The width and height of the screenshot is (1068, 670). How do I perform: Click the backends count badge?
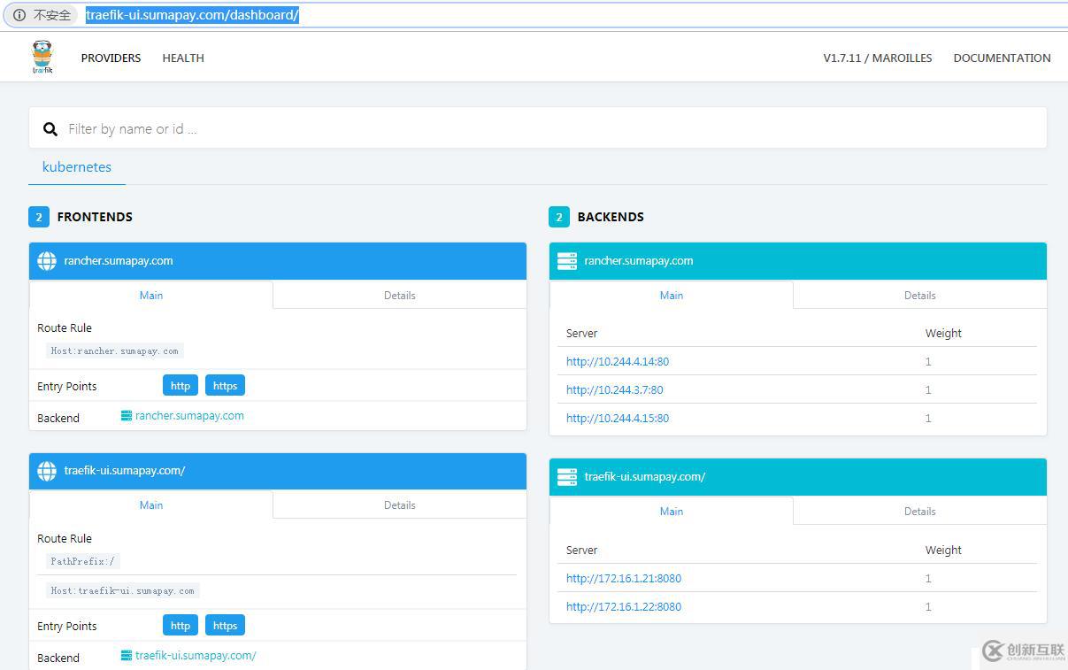coord(559,217)
